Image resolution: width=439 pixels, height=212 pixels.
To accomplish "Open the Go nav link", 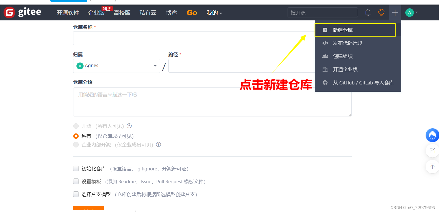I will [192, 13].
